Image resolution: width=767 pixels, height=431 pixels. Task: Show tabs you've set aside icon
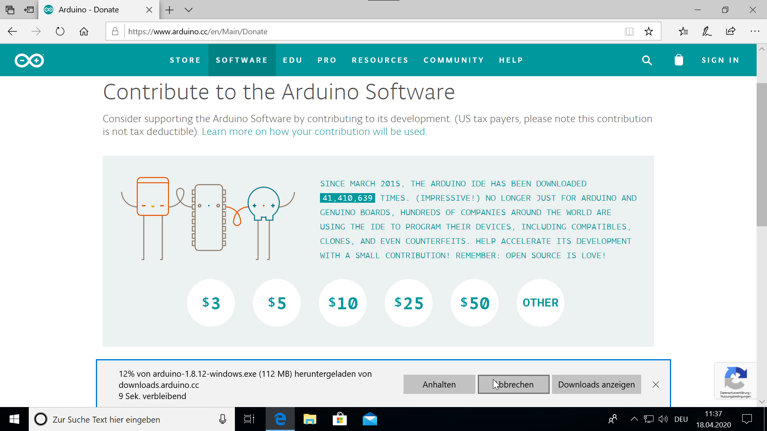pos(10,10)
